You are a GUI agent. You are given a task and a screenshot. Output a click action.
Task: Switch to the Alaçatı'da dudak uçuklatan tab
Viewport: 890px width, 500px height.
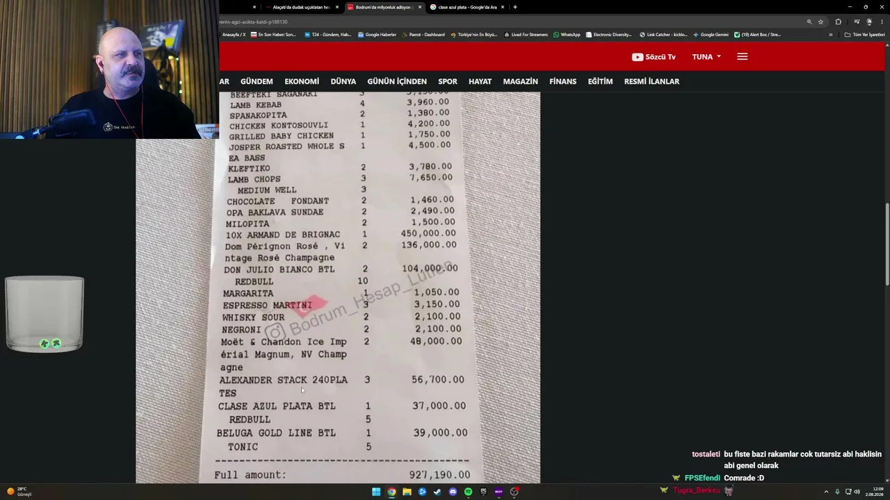(300, 7)
